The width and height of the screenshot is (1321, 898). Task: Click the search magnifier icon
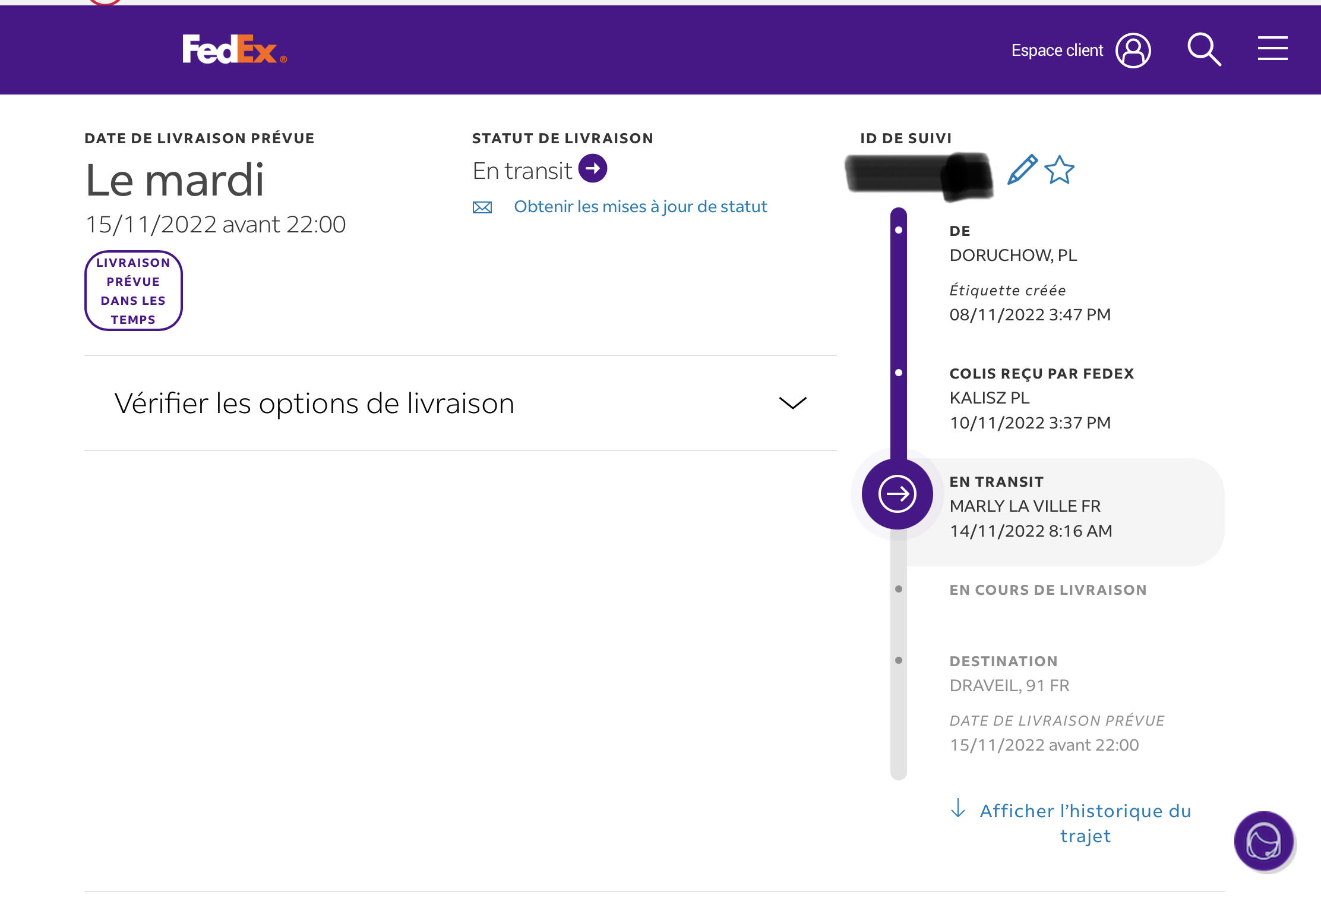1204,49
